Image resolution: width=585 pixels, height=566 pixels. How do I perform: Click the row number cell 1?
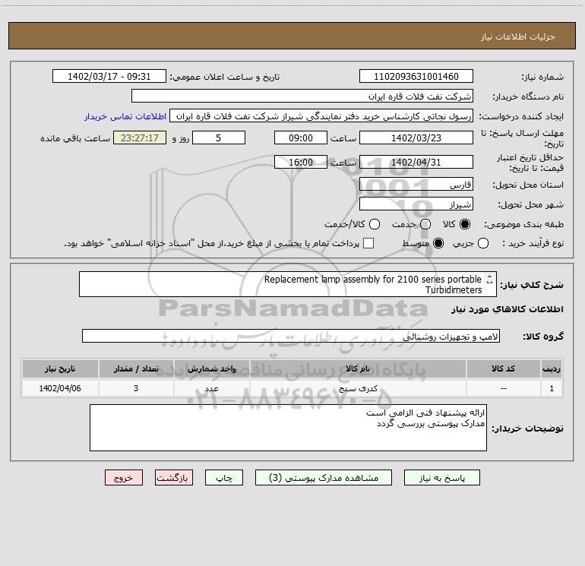click(552, 388)
